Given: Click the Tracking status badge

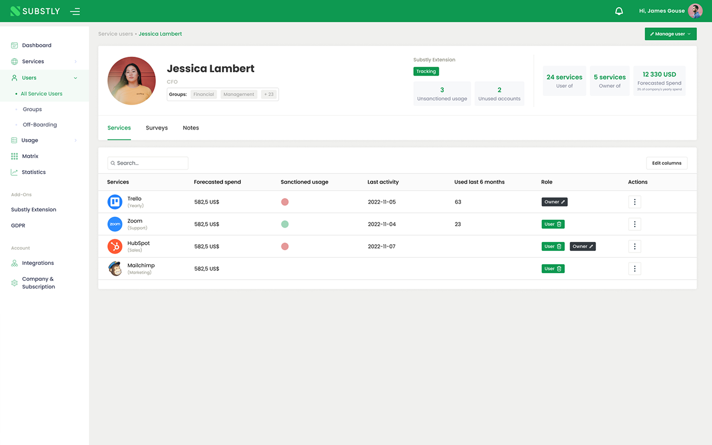Looking at the screenshot, I should pos(426,71).
